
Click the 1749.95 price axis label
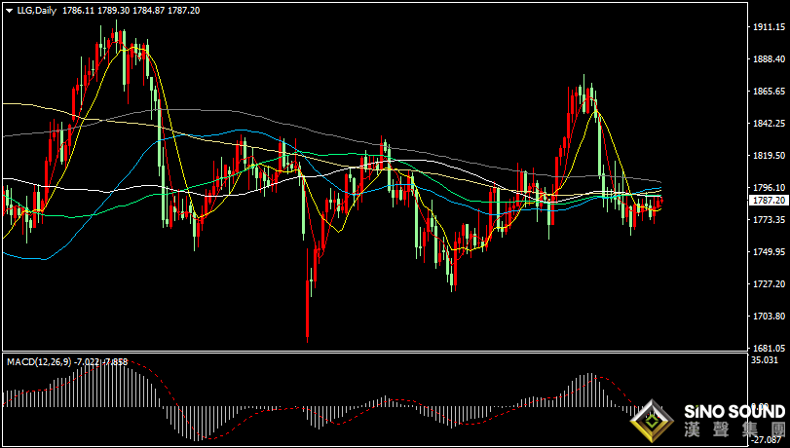click(769, 252)
